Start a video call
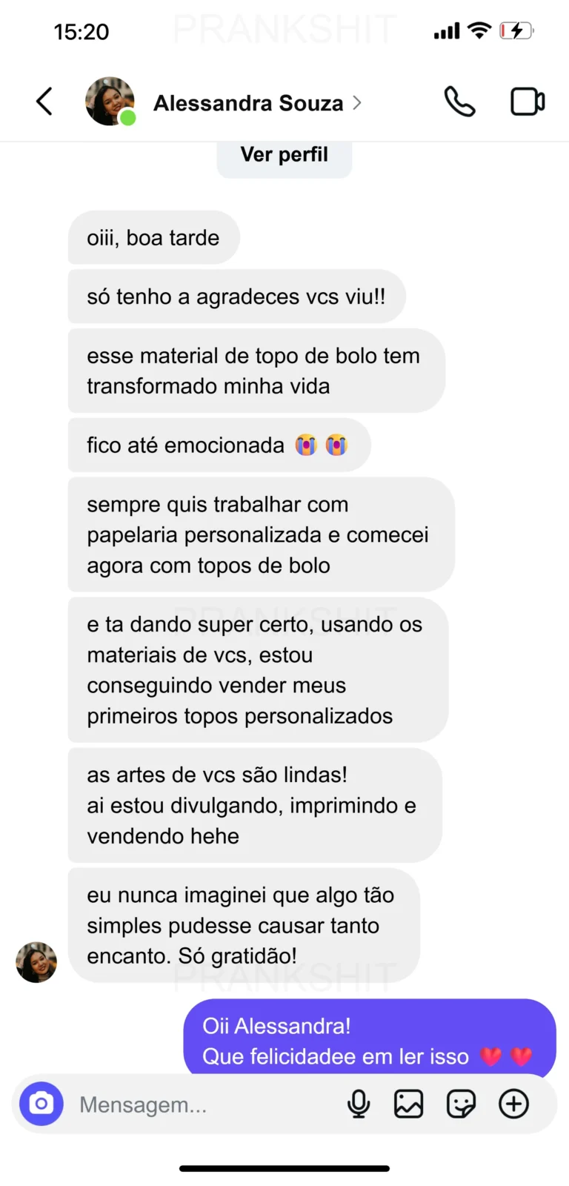This screenshot has height=1186, width=569. pyautogui.click(x=528, y=102)
